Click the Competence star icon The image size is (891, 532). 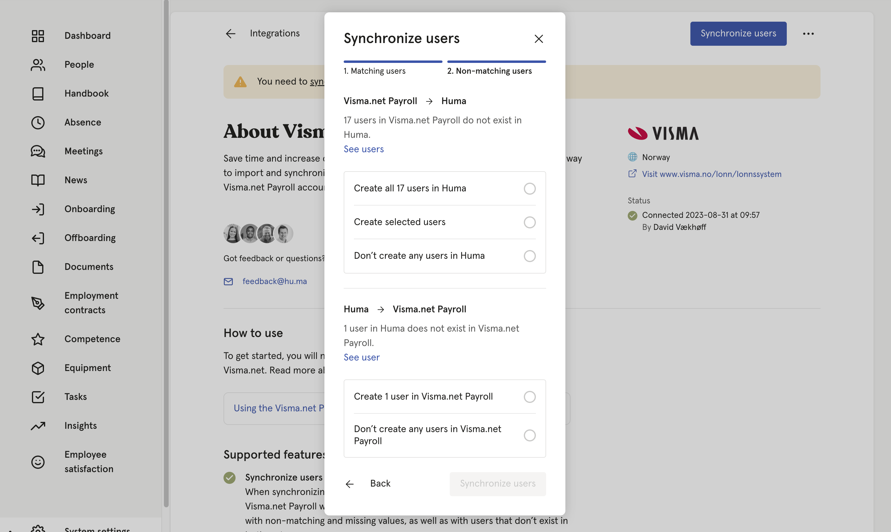pos(38,339)
